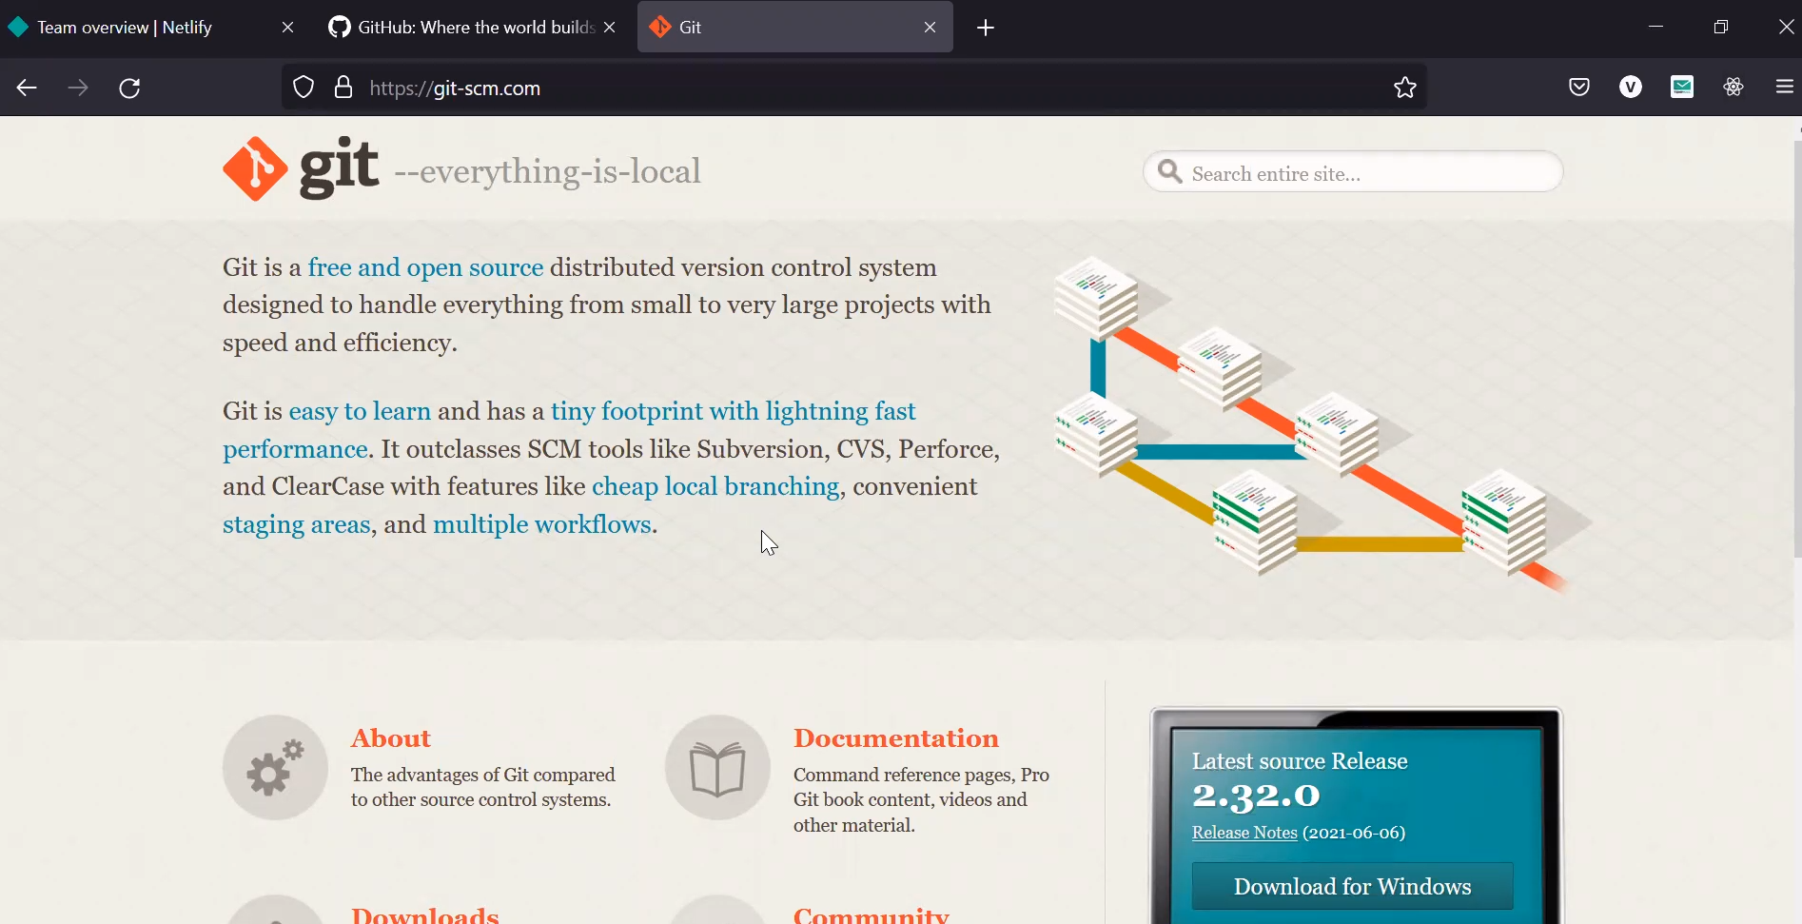Viewport: 1802px width, 924px height.
Task: Restore down the browser window
Action: pos(1721,27)
